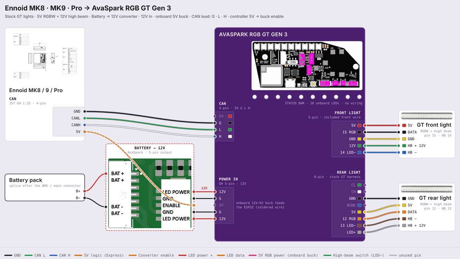Click the 'GT rear light' heading
Screen dimensions: 460x259
point(435,198)
